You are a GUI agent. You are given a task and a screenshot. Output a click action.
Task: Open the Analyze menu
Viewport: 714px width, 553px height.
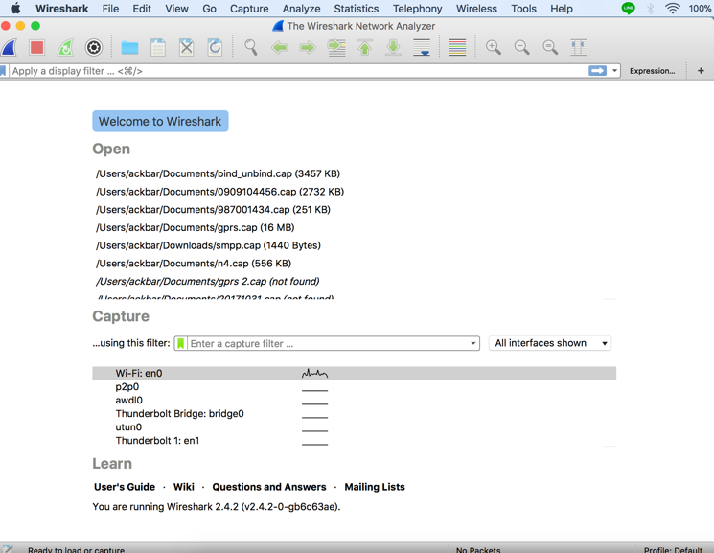pyautogui.click(x=302, y=9)
